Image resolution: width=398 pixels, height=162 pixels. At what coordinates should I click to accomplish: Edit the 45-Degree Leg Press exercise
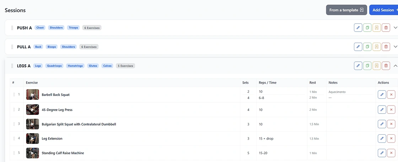point(382,110)
